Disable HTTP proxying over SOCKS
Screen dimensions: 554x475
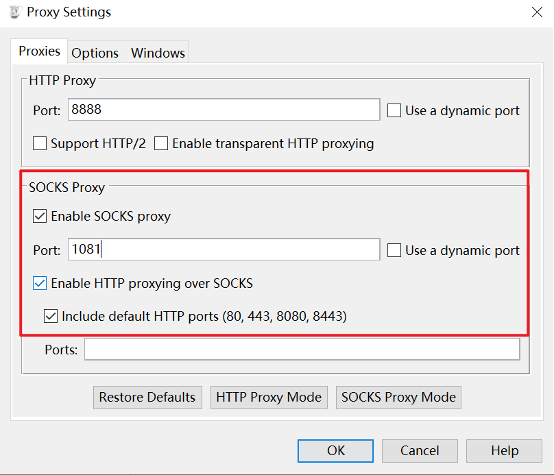point(40,283)
